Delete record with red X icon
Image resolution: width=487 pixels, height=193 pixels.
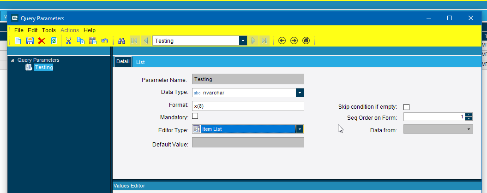pyautogui.click(x=42, y=41)
